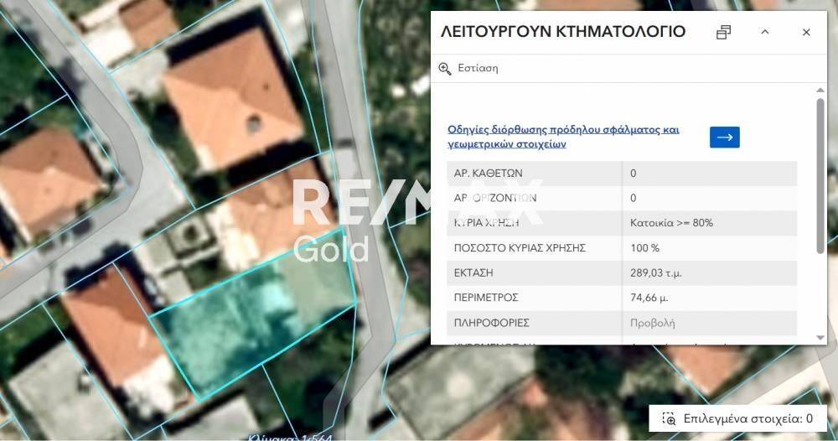Dock the cadastre popup panel
Screen dimensions: 838x441
pos(724,33)
